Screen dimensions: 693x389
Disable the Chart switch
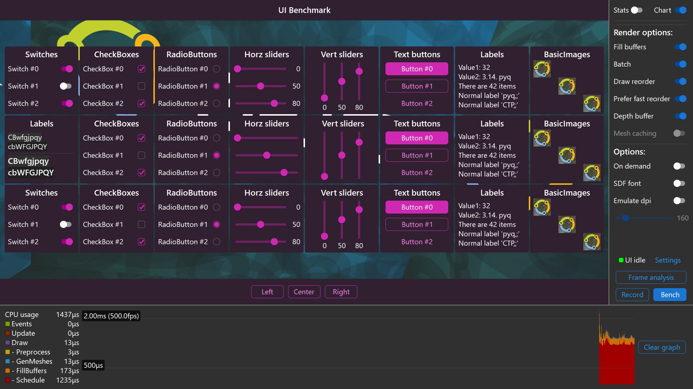(680, 10)
